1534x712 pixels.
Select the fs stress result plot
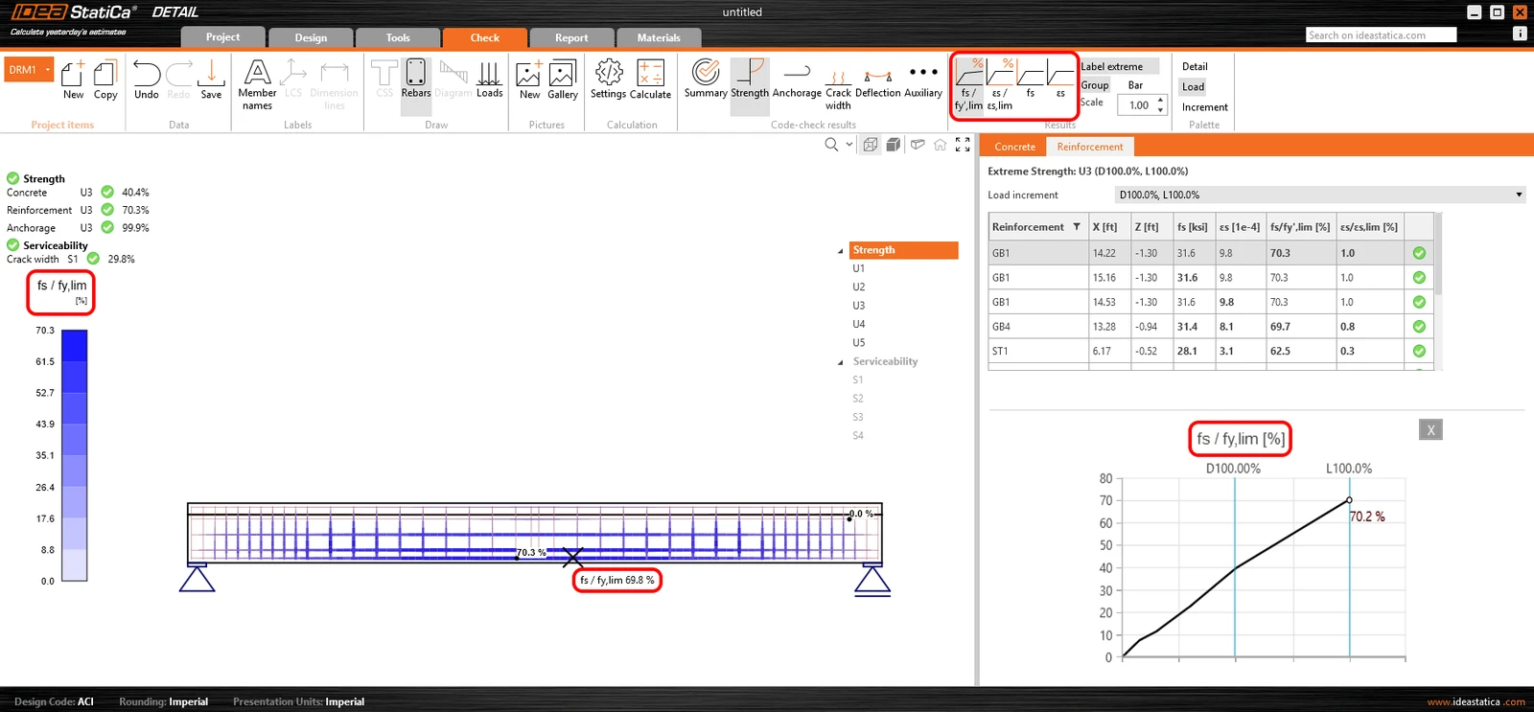[1031, 80]
